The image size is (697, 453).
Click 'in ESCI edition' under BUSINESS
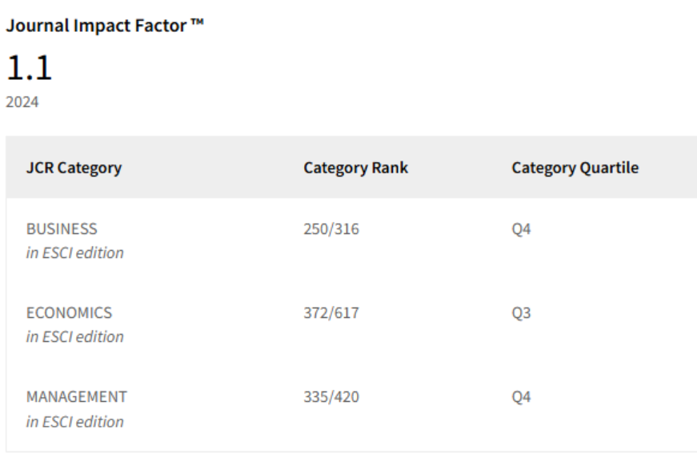[x=74, y=253]
